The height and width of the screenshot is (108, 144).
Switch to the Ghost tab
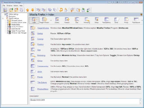tap(116, 20)
